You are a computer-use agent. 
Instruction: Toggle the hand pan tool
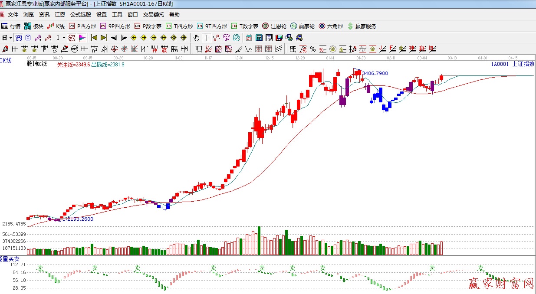pos(197,38)
